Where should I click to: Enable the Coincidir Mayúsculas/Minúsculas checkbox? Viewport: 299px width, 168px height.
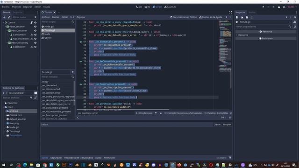165,113
